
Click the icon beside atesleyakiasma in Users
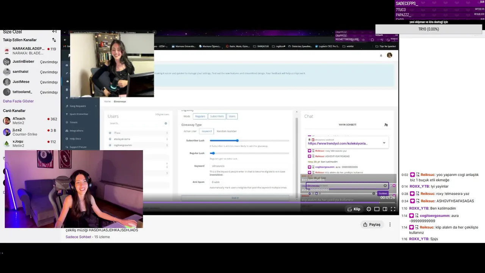coord(110,139)
